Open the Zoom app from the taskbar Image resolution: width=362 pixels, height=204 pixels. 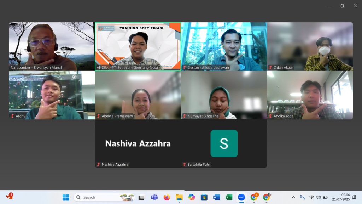tap(241, 197)
